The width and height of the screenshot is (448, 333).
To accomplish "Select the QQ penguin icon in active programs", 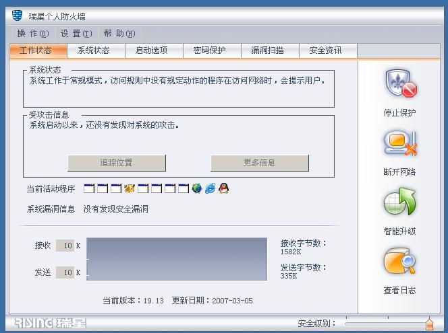I will coord(223,188).
